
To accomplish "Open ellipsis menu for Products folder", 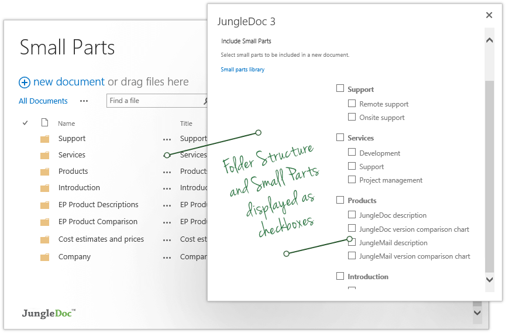I will click(167, 173).
